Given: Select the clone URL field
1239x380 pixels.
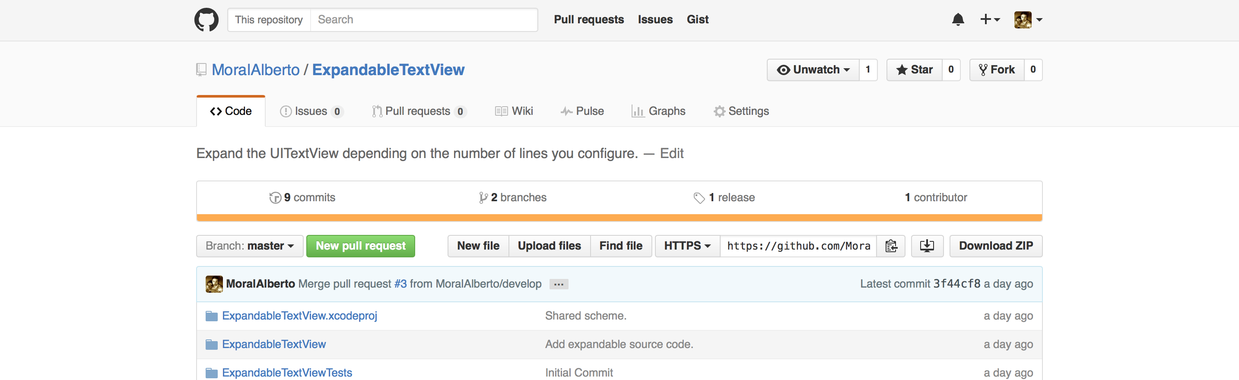Looking at the screenshot, I should coord(798,246).
